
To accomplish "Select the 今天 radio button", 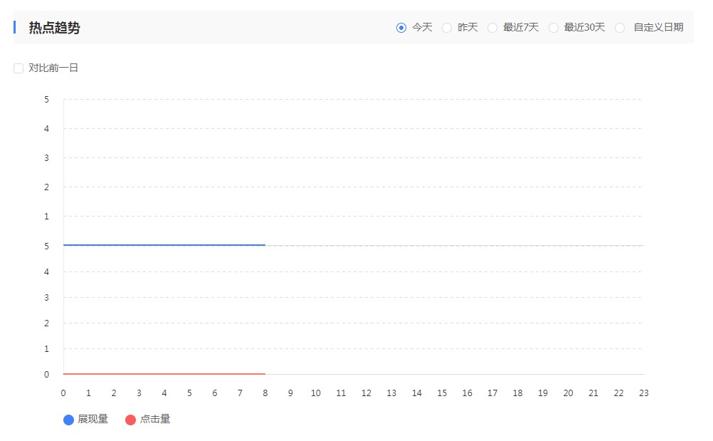I will [x=401, y=28].
